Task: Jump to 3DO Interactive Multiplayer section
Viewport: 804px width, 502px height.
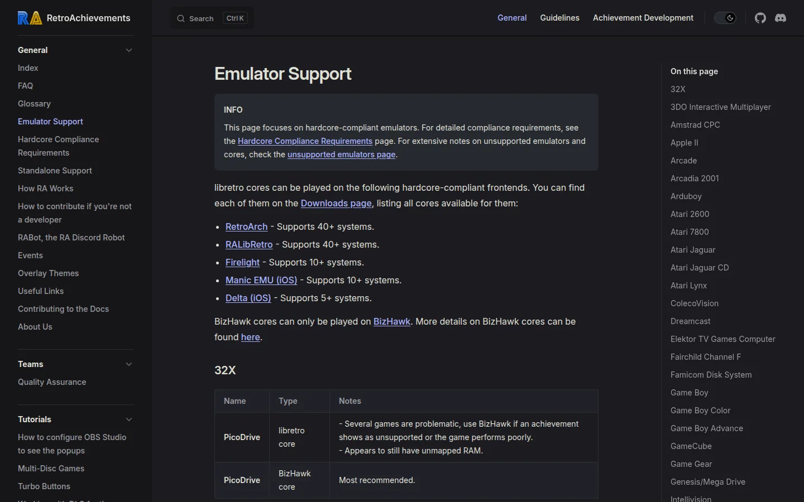Action: (721, 107)
